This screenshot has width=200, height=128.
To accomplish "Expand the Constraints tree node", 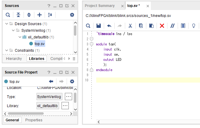I will pyautogui.click(x=7, y=50).
